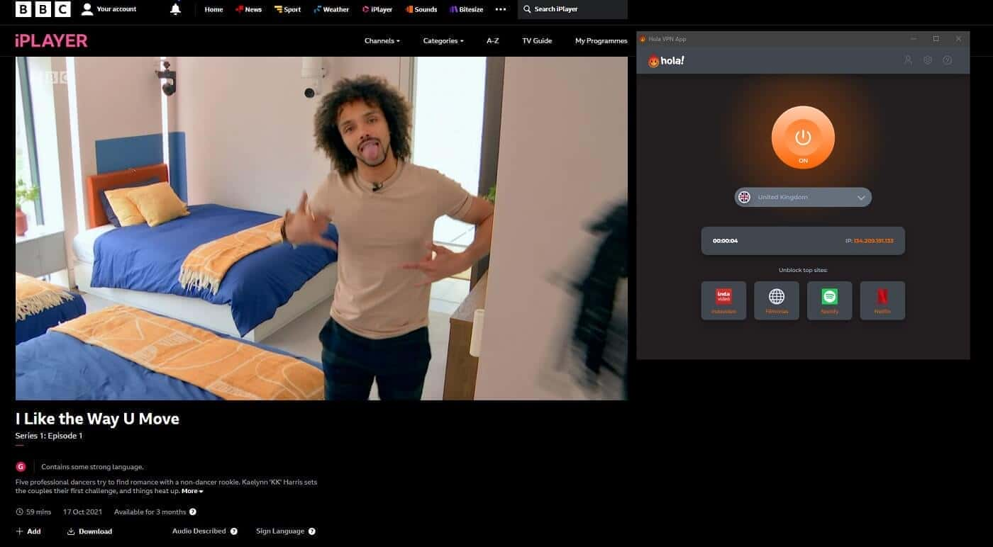
Task: Add programme to My Programmes
Action: pyautogui.click(x=28, y=531)
